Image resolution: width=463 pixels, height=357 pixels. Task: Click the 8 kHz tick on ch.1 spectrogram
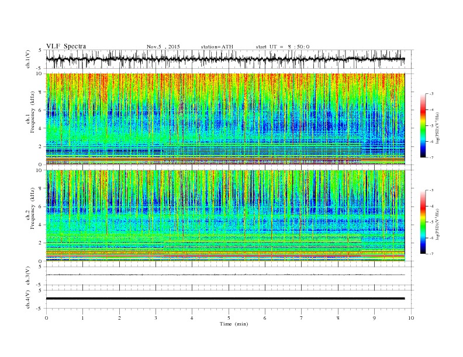click(x=41, y=92)
